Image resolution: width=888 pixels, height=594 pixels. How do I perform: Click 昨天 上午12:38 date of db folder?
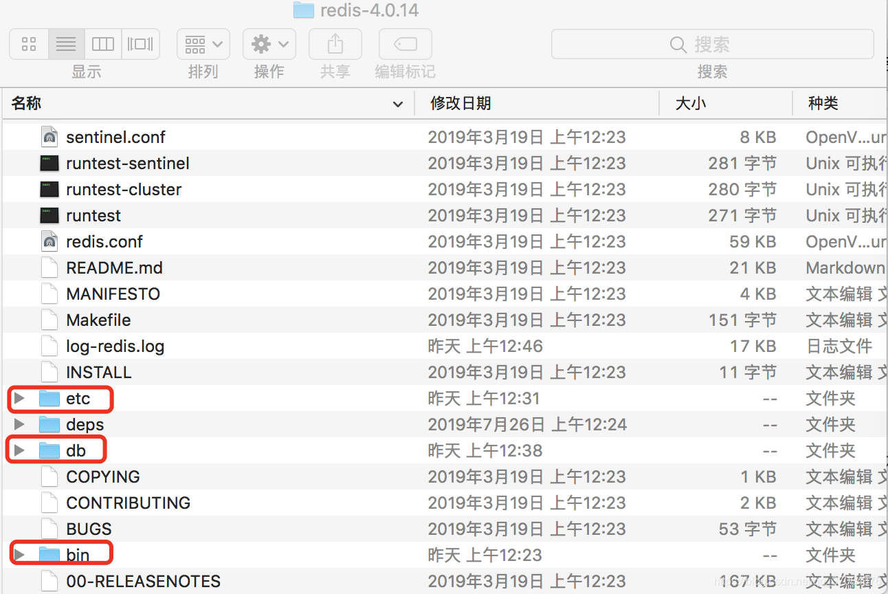pos(485,450)
